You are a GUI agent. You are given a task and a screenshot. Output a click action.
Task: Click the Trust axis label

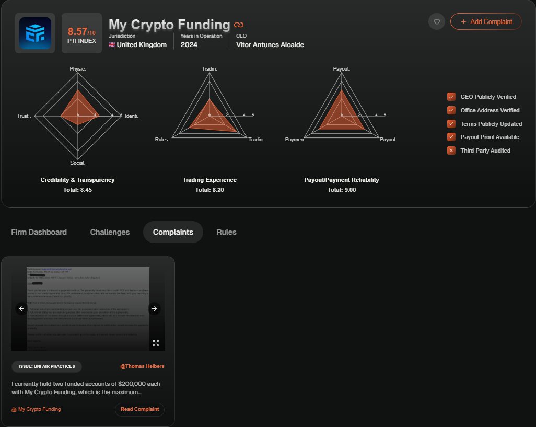point(24,116)
